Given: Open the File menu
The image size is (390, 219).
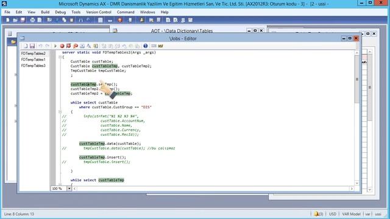Looking at the screenshot, I should click(x=7, y=12).
